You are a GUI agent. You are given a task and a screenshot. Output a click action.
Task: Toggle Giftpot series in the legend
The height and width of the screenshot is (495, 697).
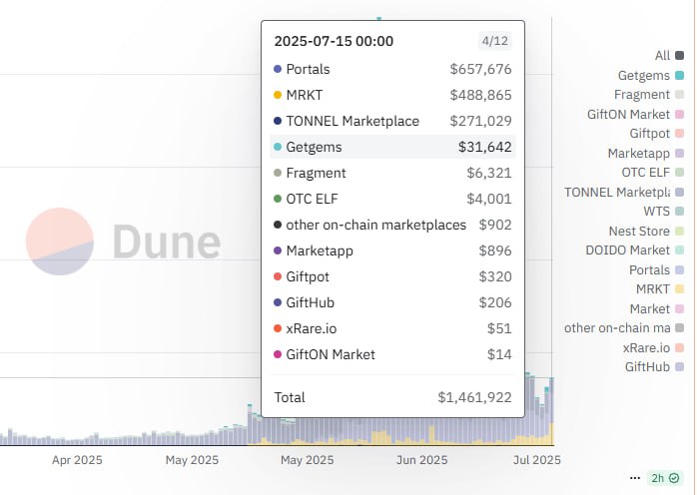(x=656, y=134)
